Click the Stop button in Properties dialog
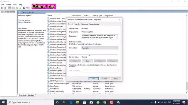This screenshot has height=105, width=188. pyautogui.click(x=87, y=61)
